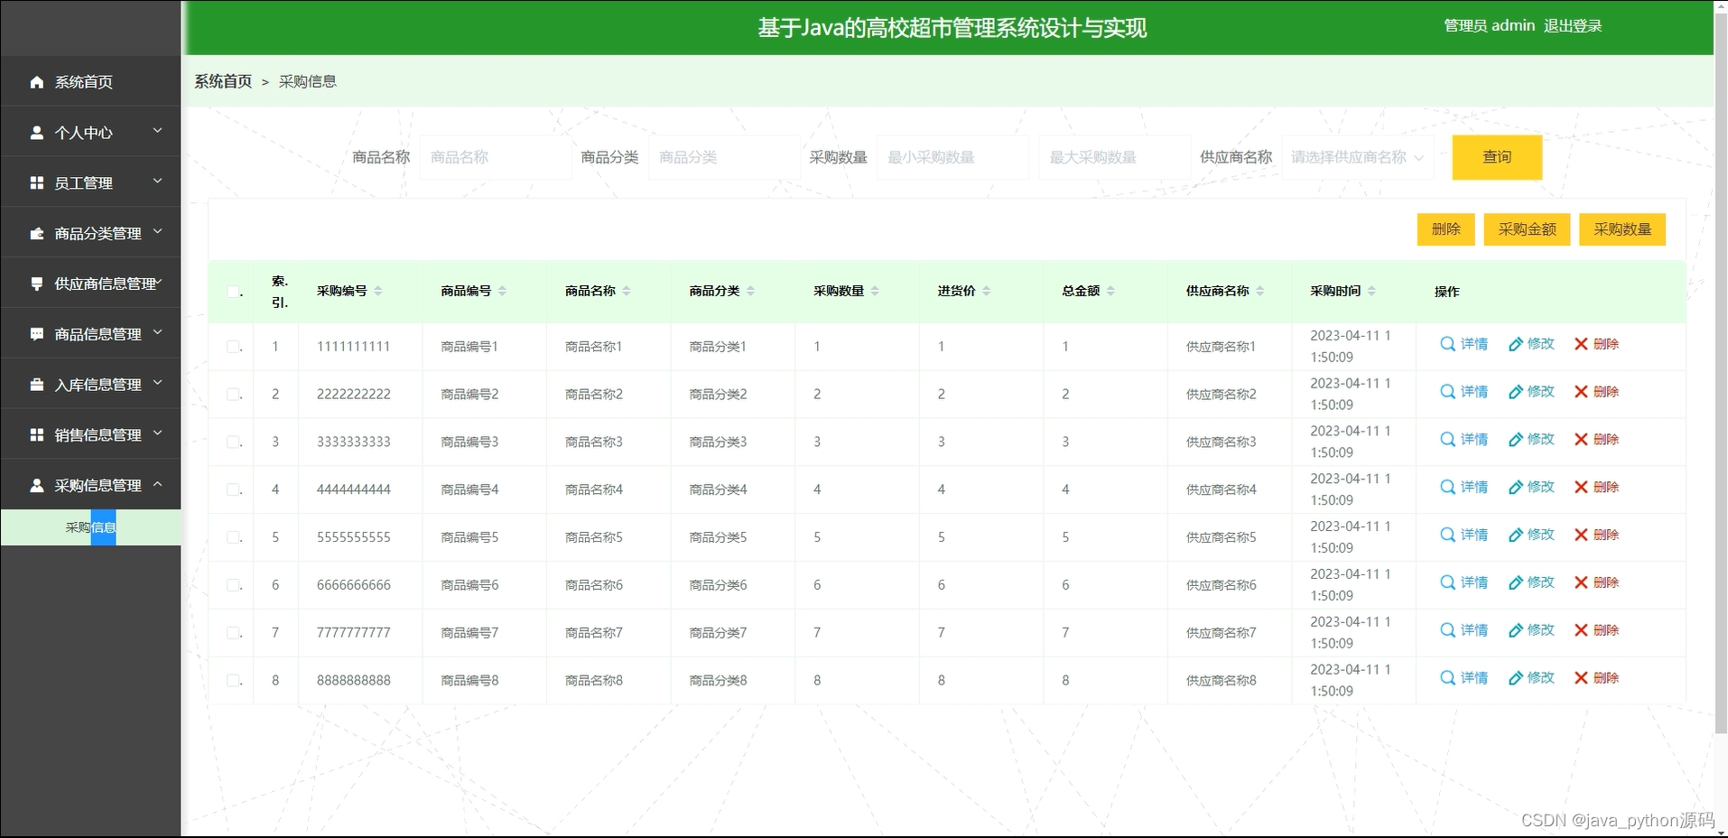Screen dimensions: 1728x838
Task: Click the 采购金额 chart button
Action: pyautogui.click(x=1527, y=229)
